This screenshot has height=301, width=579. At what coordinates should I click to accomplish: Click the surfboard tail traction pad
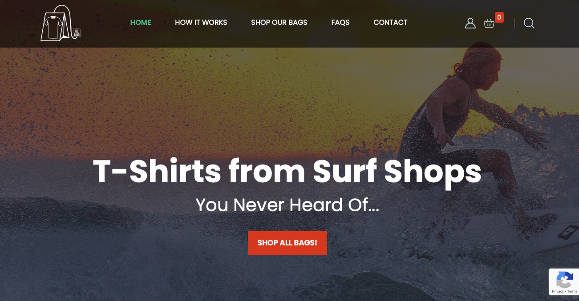click(x=567, y=233)
